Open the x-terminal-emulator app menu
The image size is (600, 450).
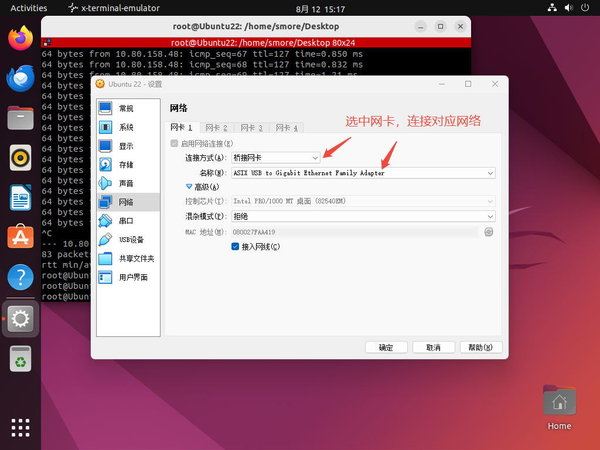[114, 8]
